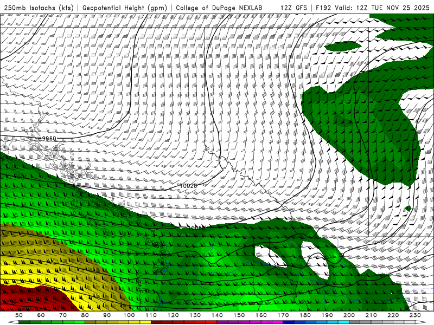Click the 9960 height contour label
Viewport: 434px width, 325px height.
[x=49, y=138]
